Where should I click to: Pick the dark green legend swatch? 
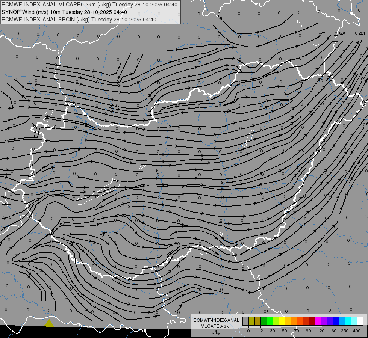(264, 321)
